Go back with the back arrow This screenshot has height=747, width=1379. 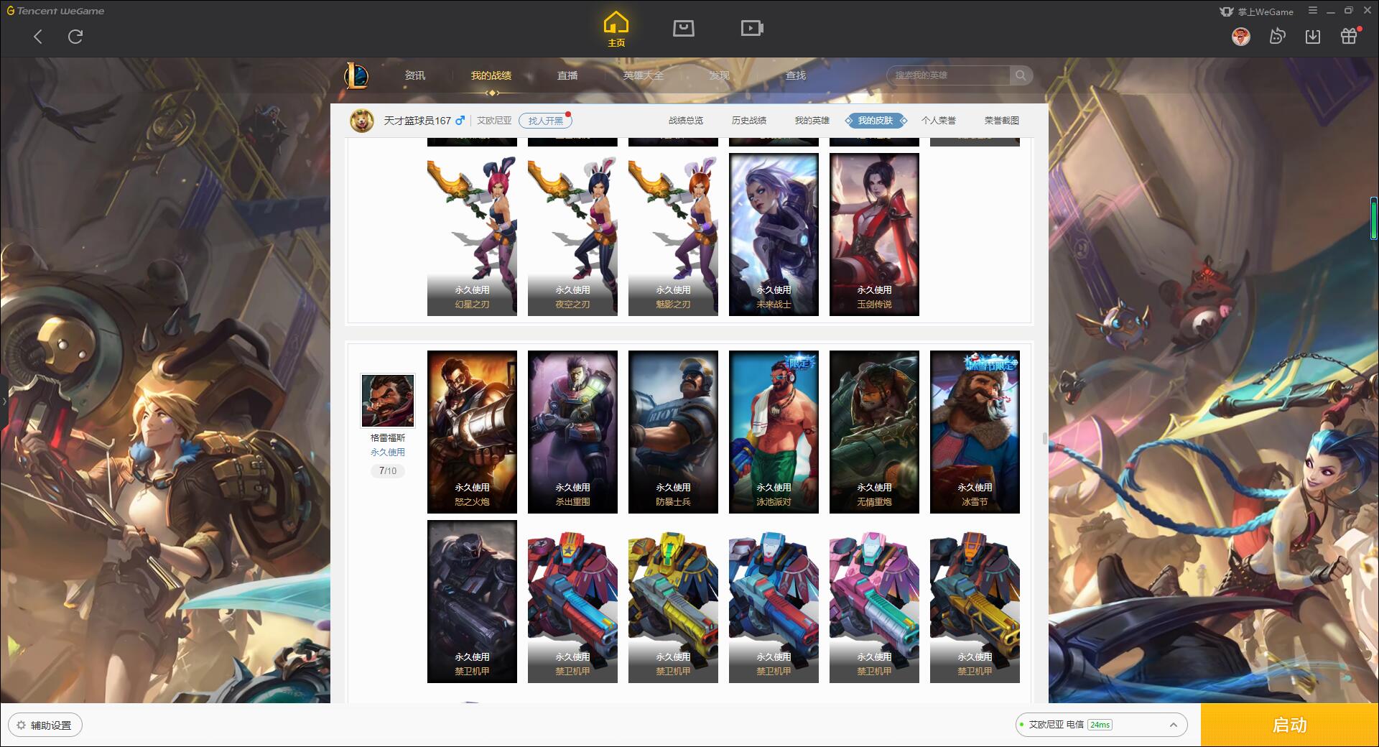click(x=38, y=37)
